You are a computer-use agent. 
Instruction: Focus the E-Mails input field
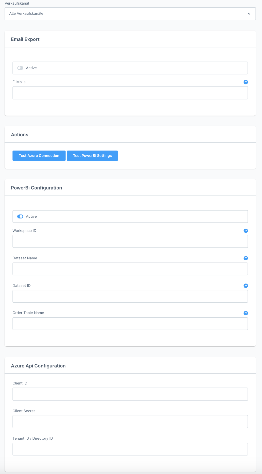point(130,93)
